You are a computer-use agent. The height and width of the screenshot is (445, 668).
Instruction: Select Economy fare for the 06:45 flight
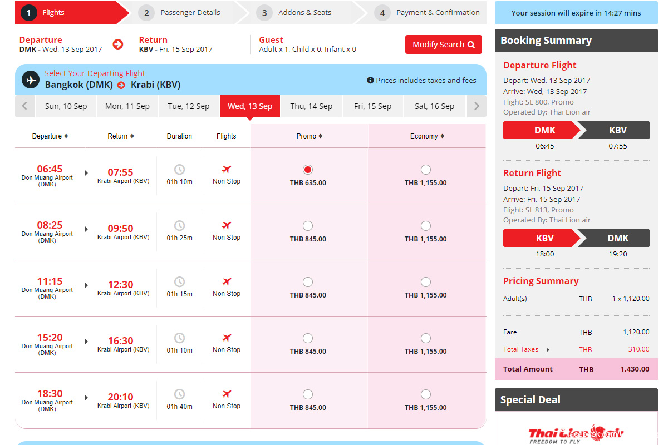pyautogui.click(x=426, y=170)
